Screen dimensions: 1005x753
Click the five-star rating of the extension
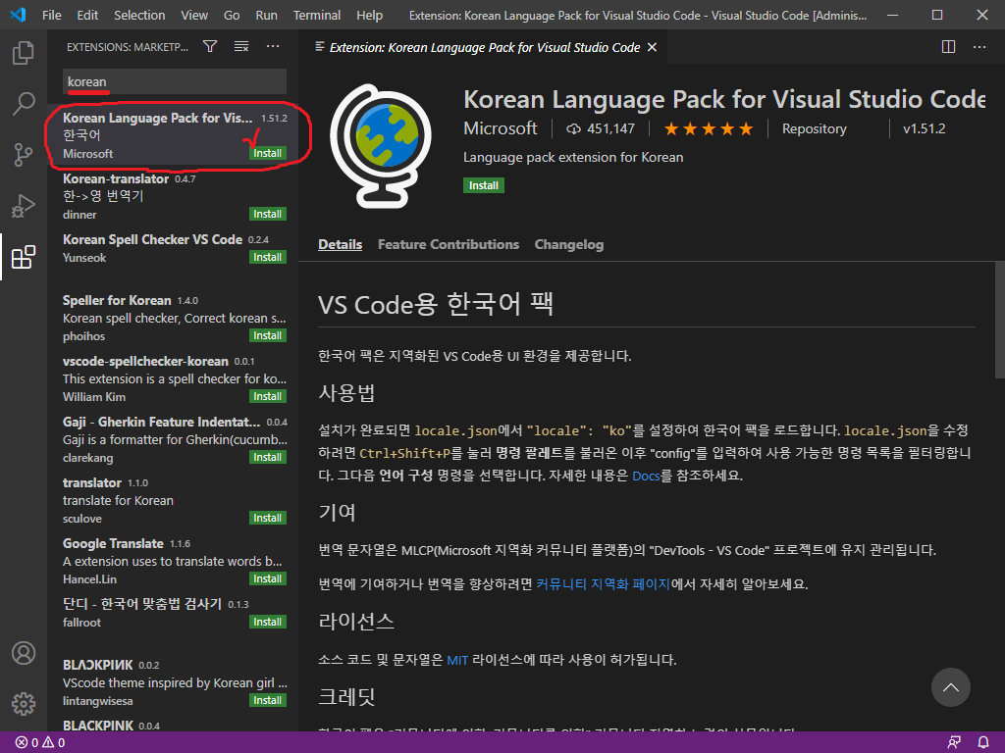(x=708, y=128)
